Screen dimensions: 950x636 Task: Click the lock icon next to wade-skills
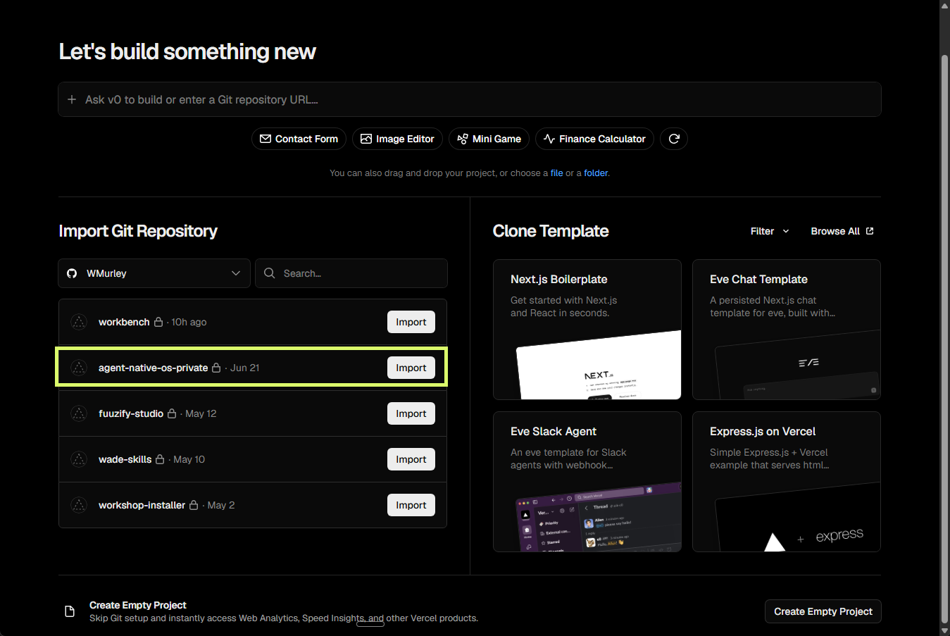click(160, 459)
